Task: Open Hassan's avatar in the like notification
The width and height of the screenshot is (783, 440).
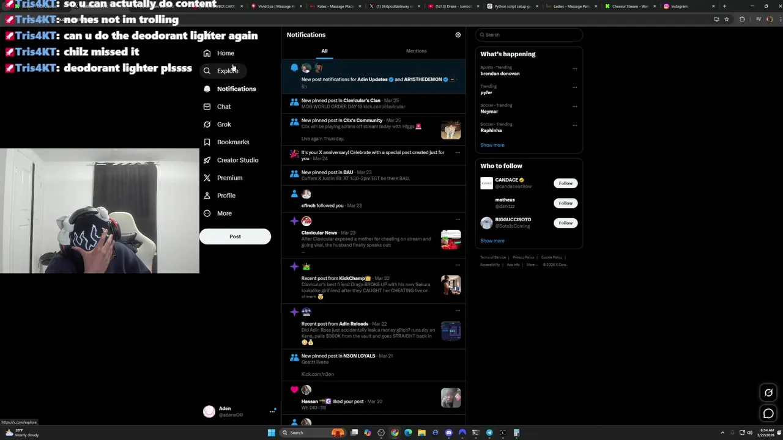Action: pos(306,390)
